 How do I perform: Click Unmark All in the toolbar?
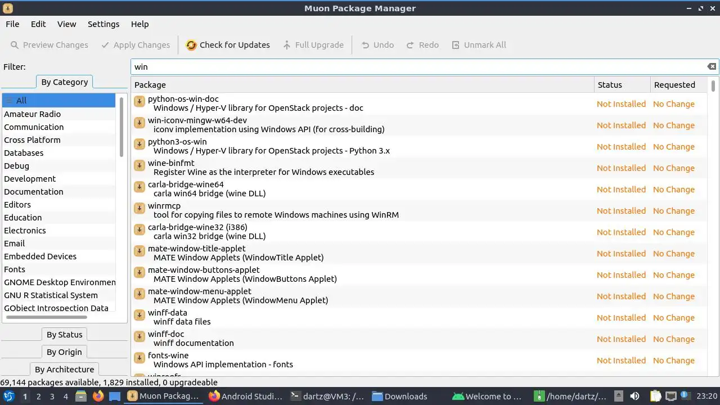pos(479,45)
